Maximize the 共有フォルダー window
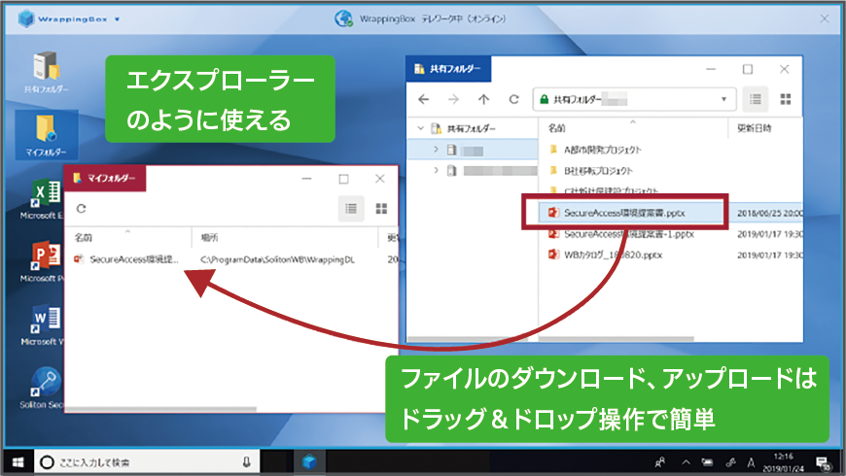 (747, 69)
